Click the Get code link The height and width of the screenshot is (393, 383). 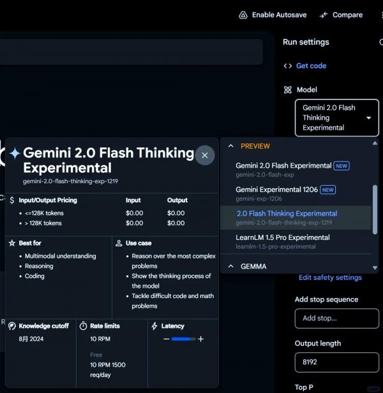pyautogui.click(x=312, y=66)
